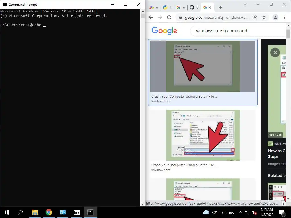Close the image preview panel
291x218 pixels.
[x=275, y=53]
